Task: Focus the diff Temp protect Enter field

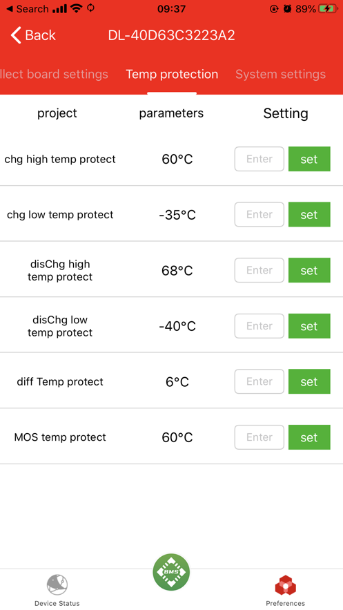Action: click(x=259, y=381)
